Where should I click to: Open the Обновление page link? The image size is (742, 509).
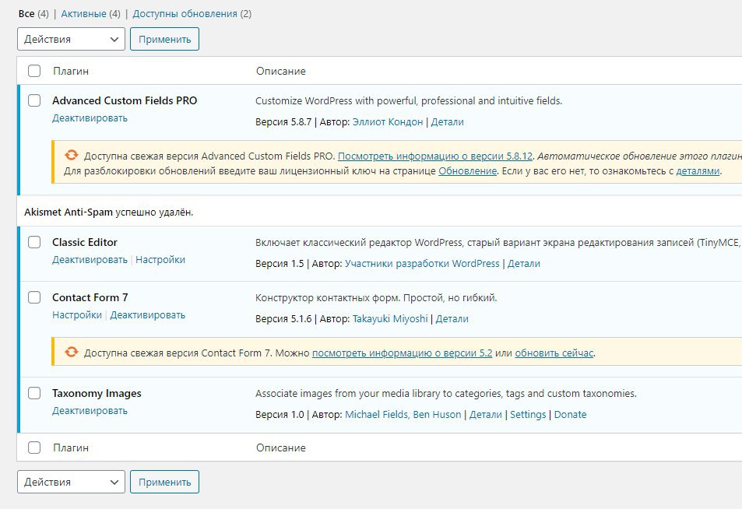point(467,170)
